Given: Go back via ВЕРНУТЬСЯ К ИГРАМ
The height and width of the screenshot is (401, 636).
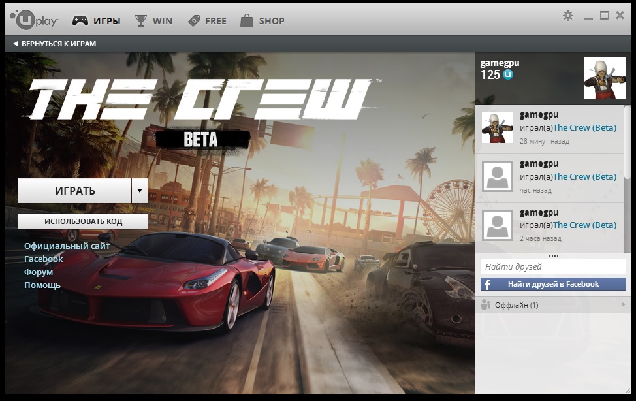Looking at the screenshot, I should click(x=55, y=43).
